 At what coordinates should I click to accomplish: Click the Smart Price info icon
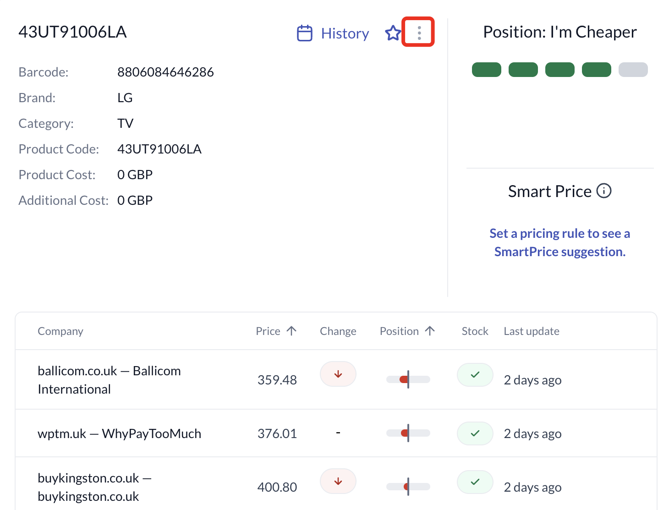pos(604,191)
